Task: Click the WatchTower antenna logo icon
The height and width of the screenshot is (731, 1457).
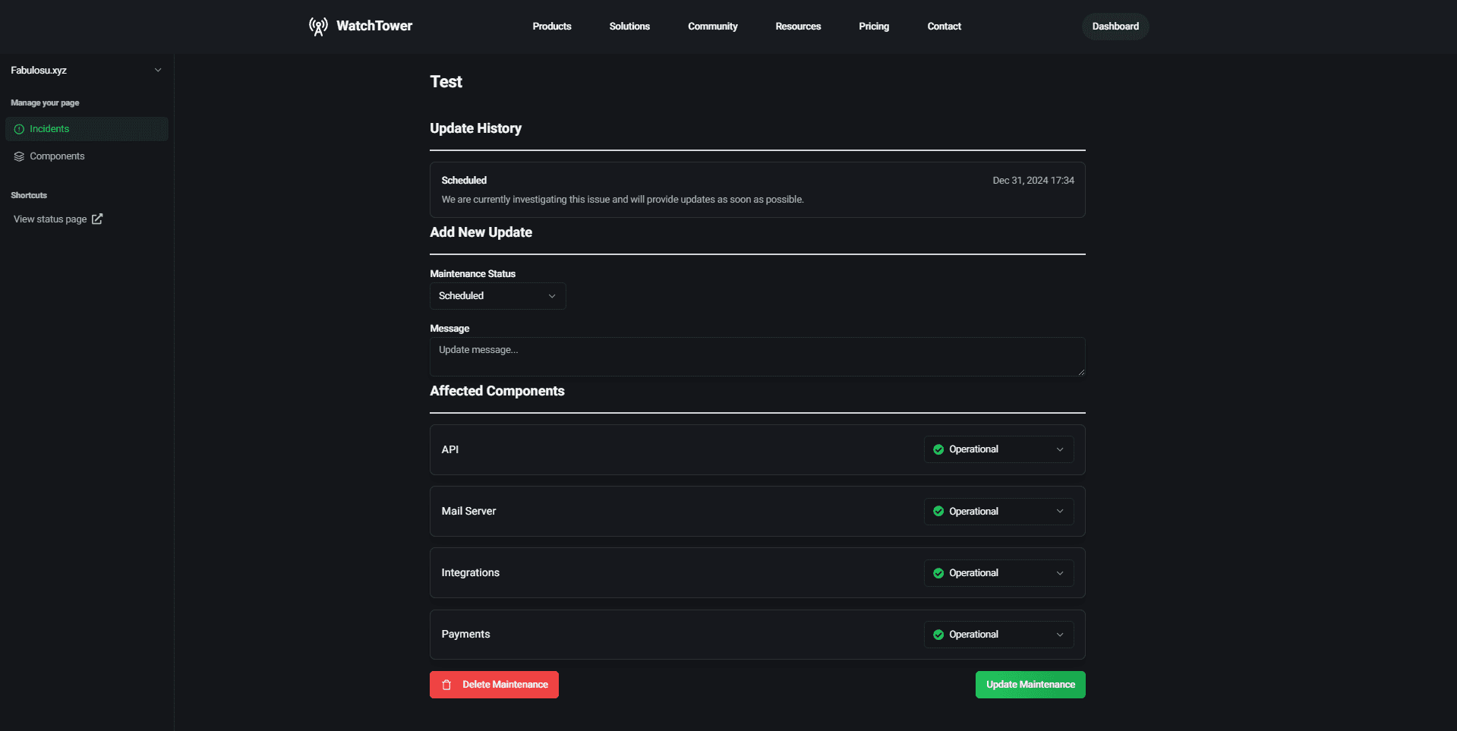Action: pyautogui.click(x=317, y=26)
